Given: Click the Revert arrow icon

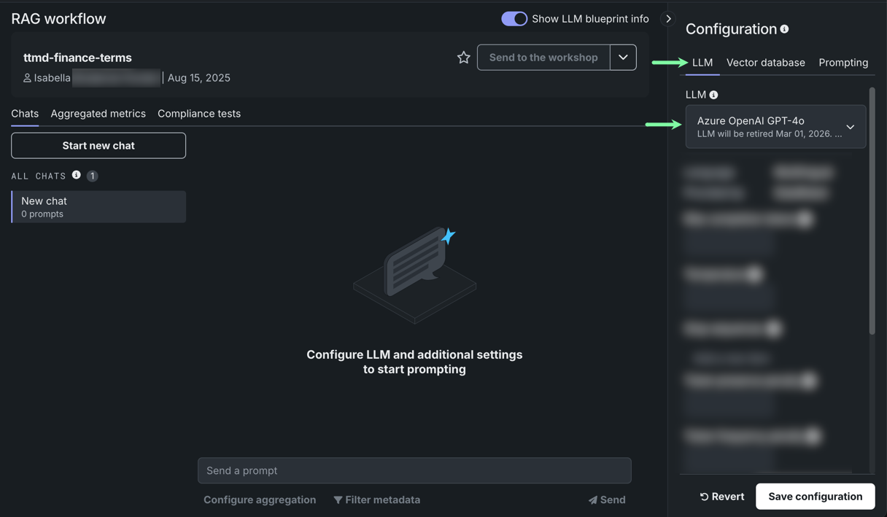Looking at the screenshot, I should pyautogui.click(x=704, y=497).
